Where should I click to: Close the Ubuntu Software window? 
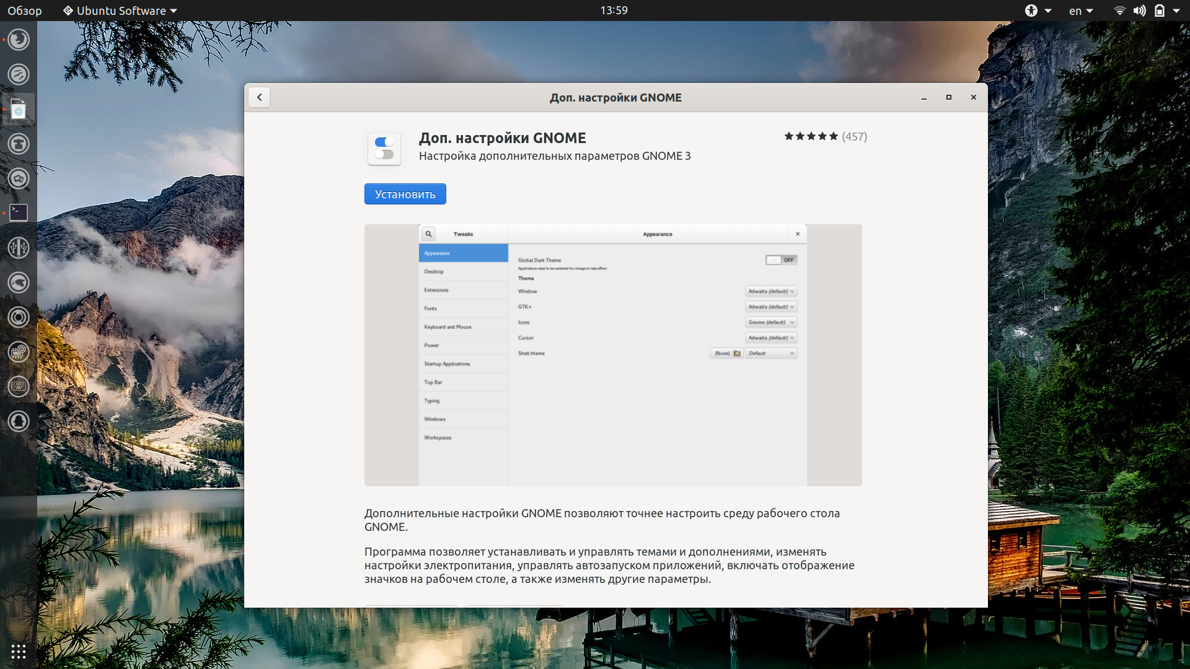[974, 97]
